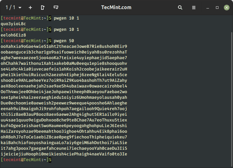Click line starting with thi5iz8aeB3auP8
The image size is (233, 168).
(64, 115)
